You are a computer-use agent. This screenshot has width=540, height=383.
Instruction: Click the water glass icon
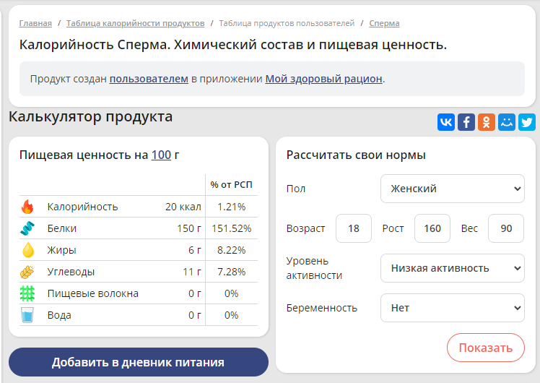[27, 315]
